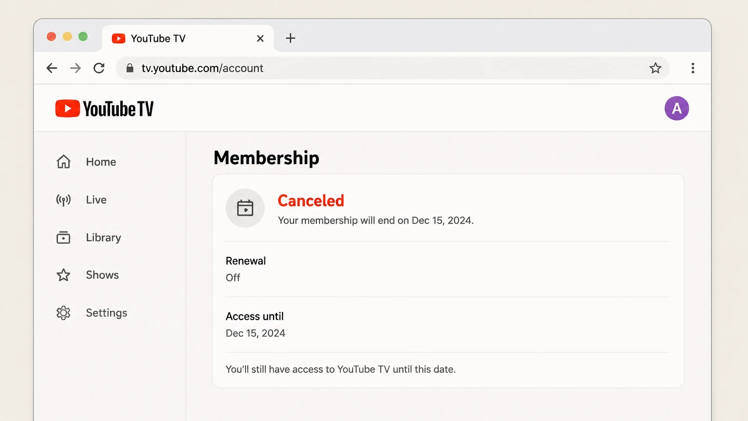Click the Renewal value Off
The height and width of the screenshot is (421, 748).
[x=233, y=278]
